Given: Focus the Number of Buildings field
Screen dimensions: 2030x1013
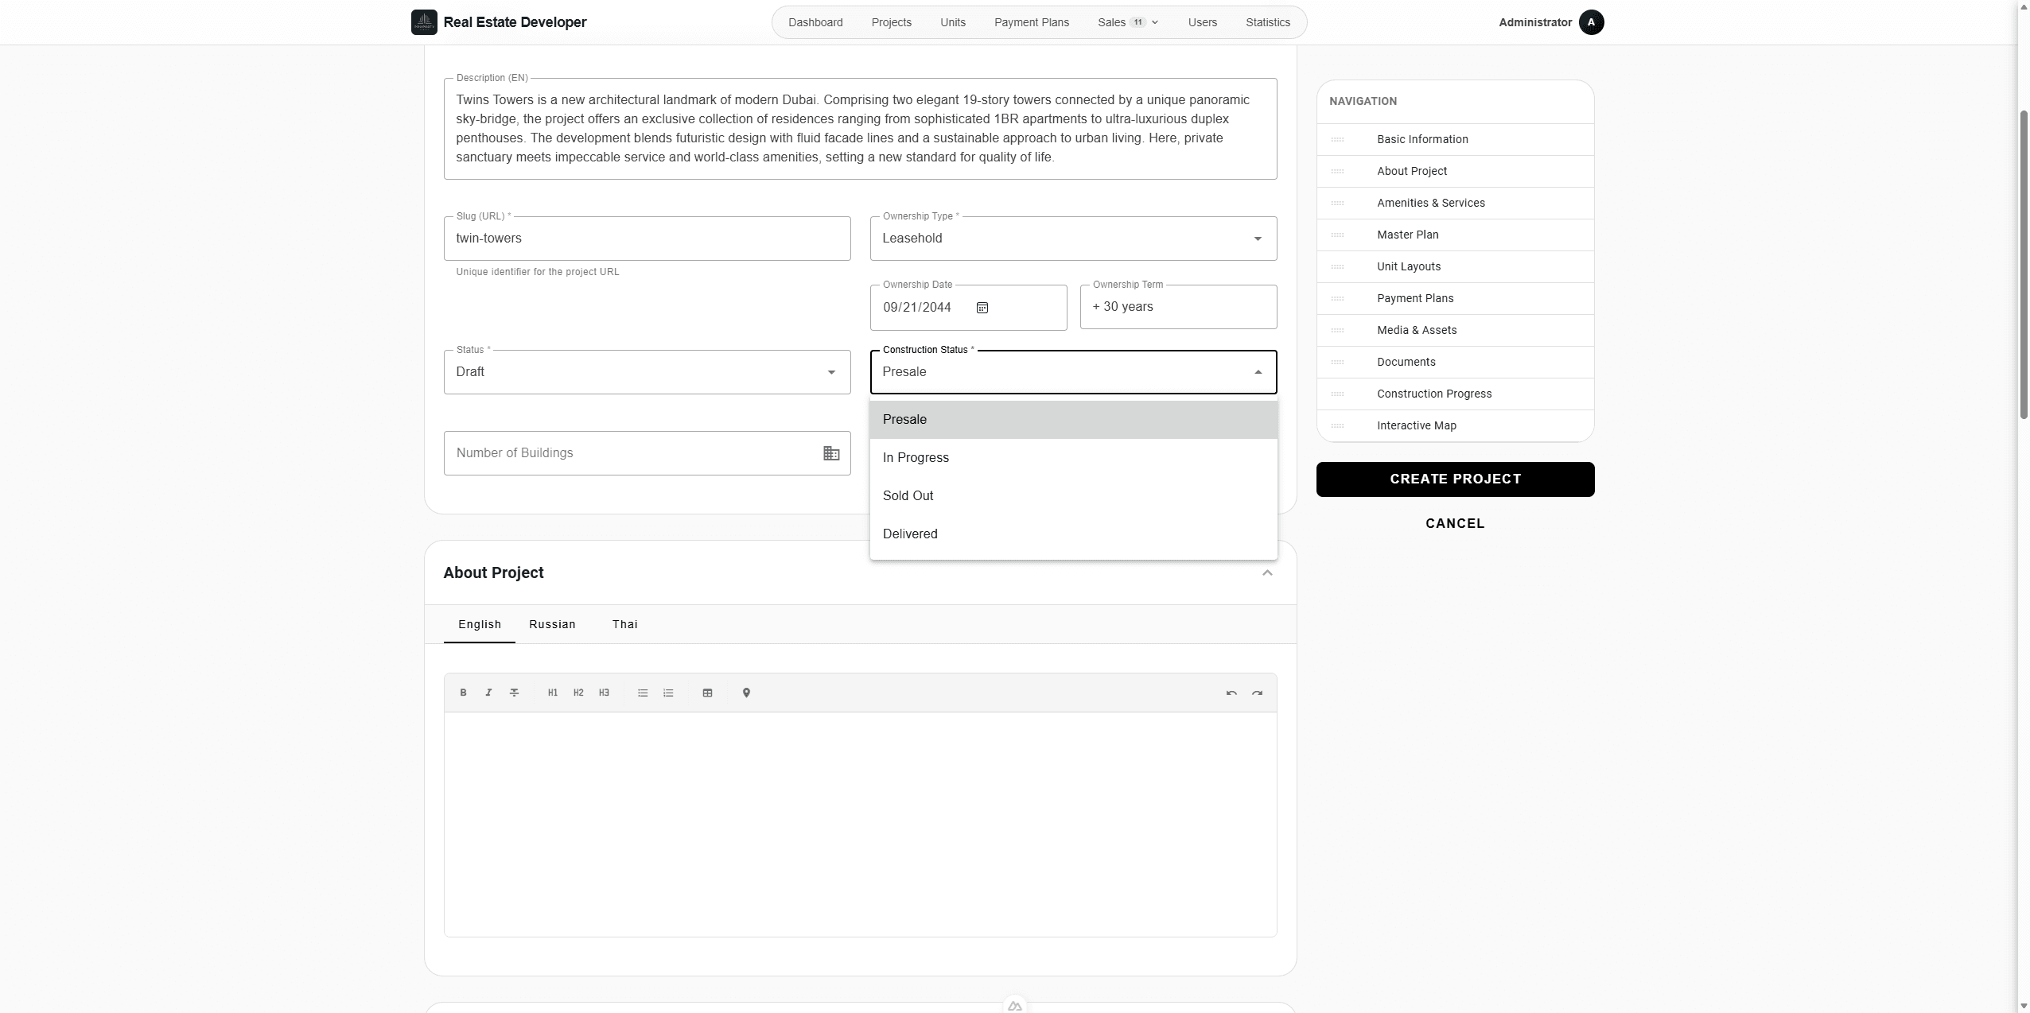Looking at the screenshot, I should [x=647, y=453].
